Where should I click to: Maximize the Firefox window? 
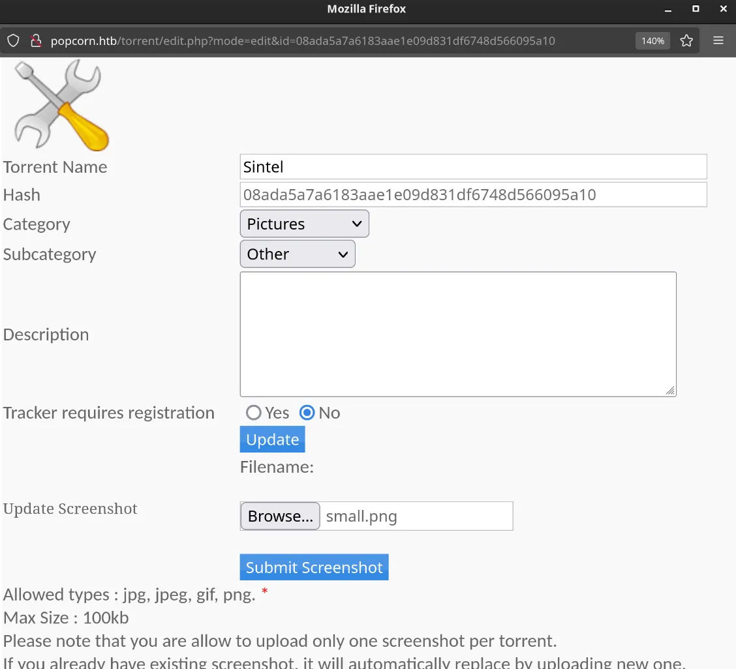coord(696,9)
